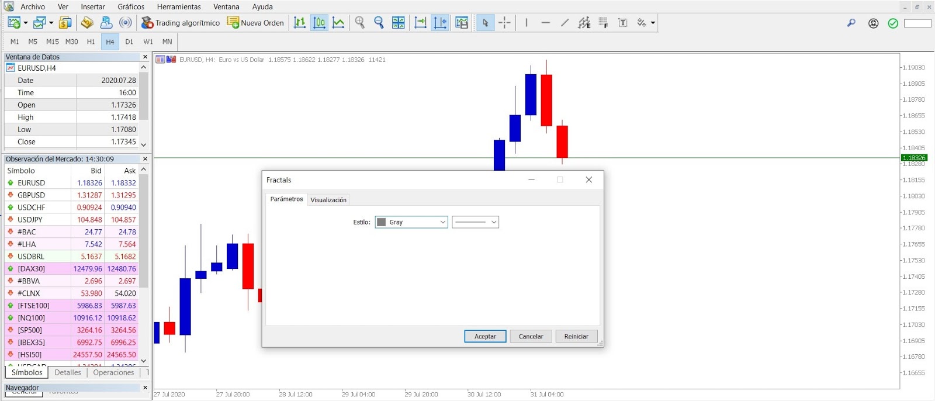
Task: Click the chart window icon beside EURUSD,H4 title
Action: pyautogui.click(x=160, y=60)
